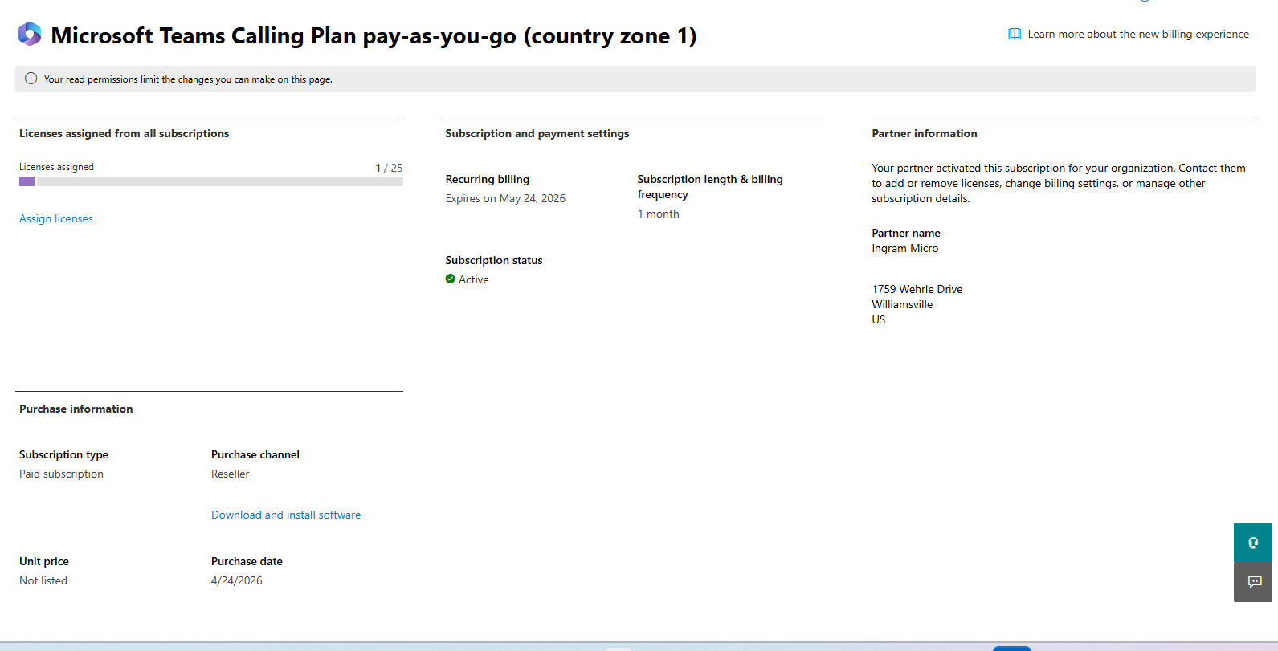Click the 'Unit price' label
The height and width of the screenshot is (651, 1278).
pyautogui.click(x=44, y=561)
